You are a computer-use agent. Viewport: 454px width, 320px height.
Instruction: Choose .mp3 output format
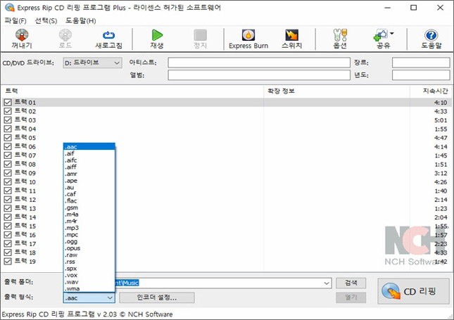coord(89,228)
